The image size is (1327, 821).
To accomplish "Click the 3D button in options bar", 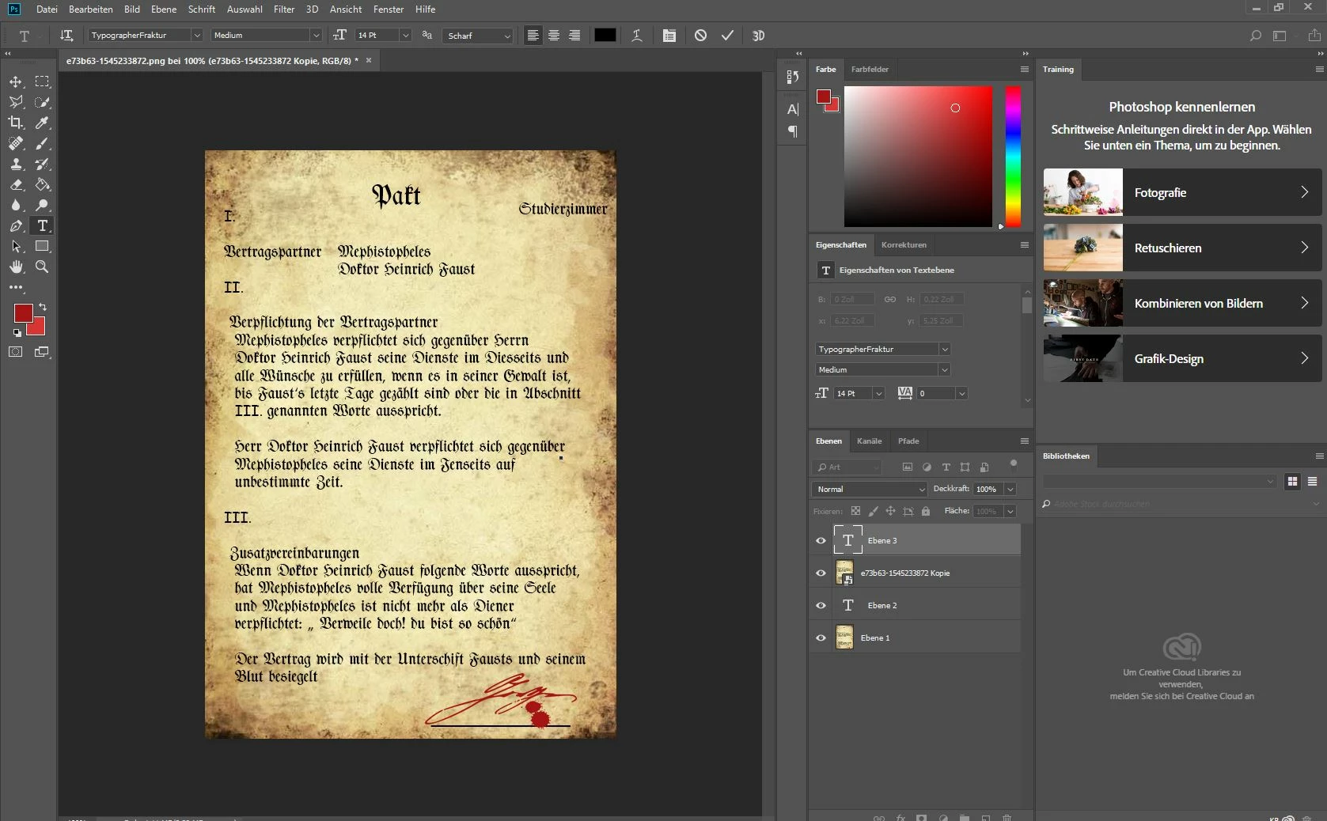I will pos(758,36).
